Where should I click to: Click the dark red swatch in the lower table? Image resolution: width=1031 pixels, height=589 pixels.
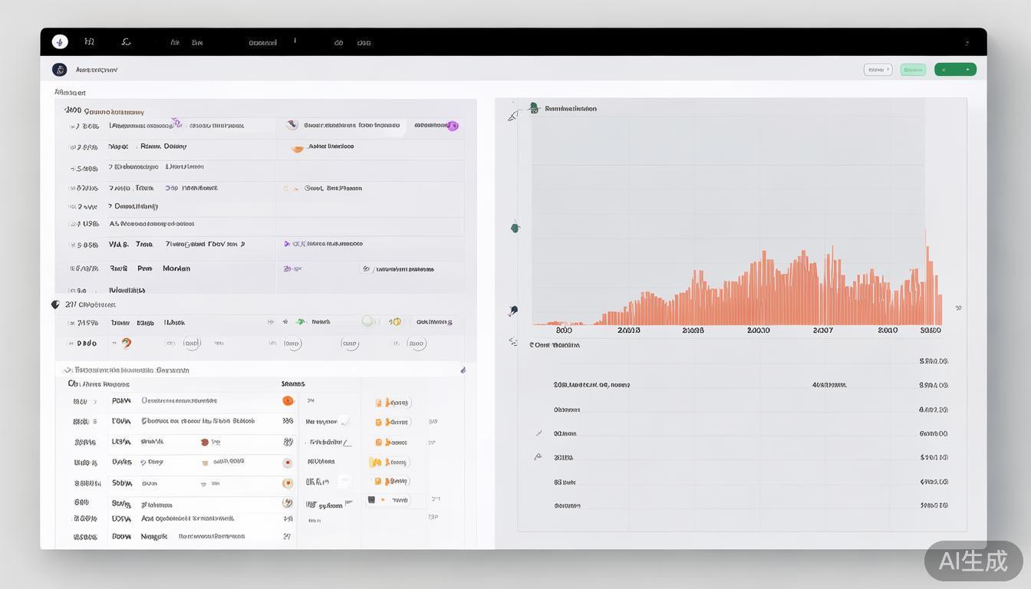[x=204, y=443]
